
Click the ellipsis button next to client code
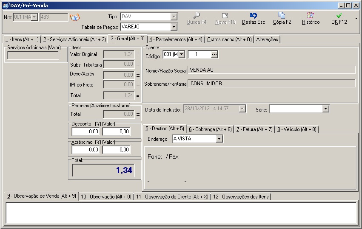pos(214,54)
